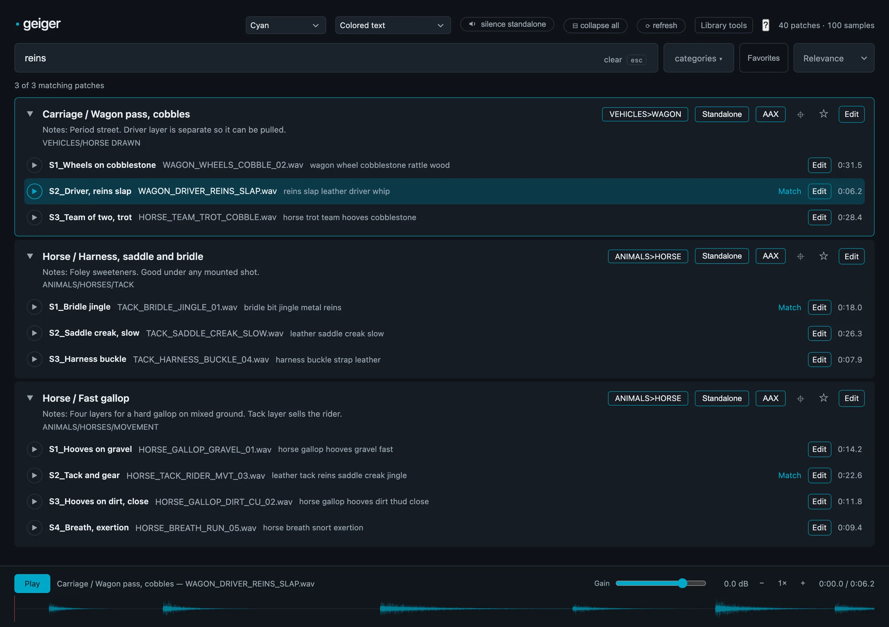This screenshot has width=889, height=627.
Task: Open the Colored text dropdown
Action: pos(393,26)
